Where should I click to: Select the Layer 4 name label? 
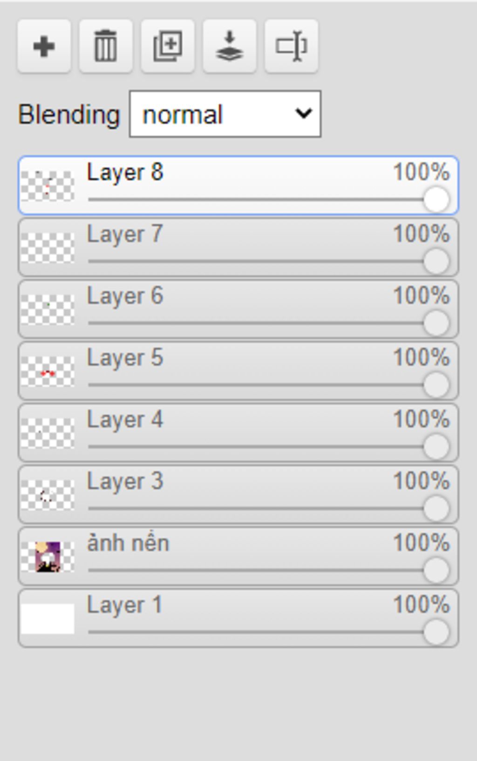pyautogui.click(x=125, y=420)
